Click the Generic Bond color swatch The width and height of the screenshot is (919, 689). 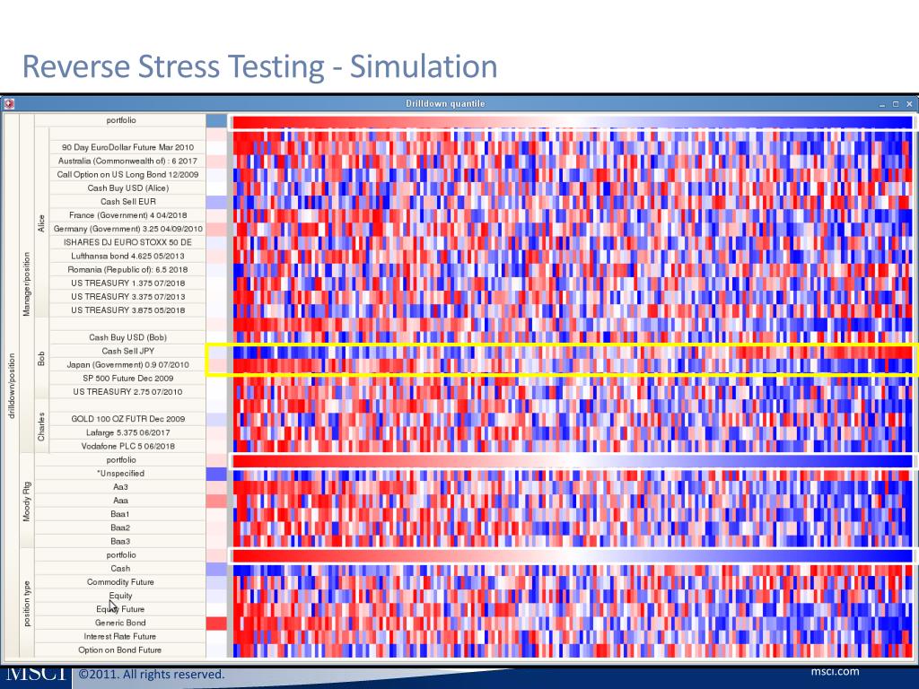[216, 623]
